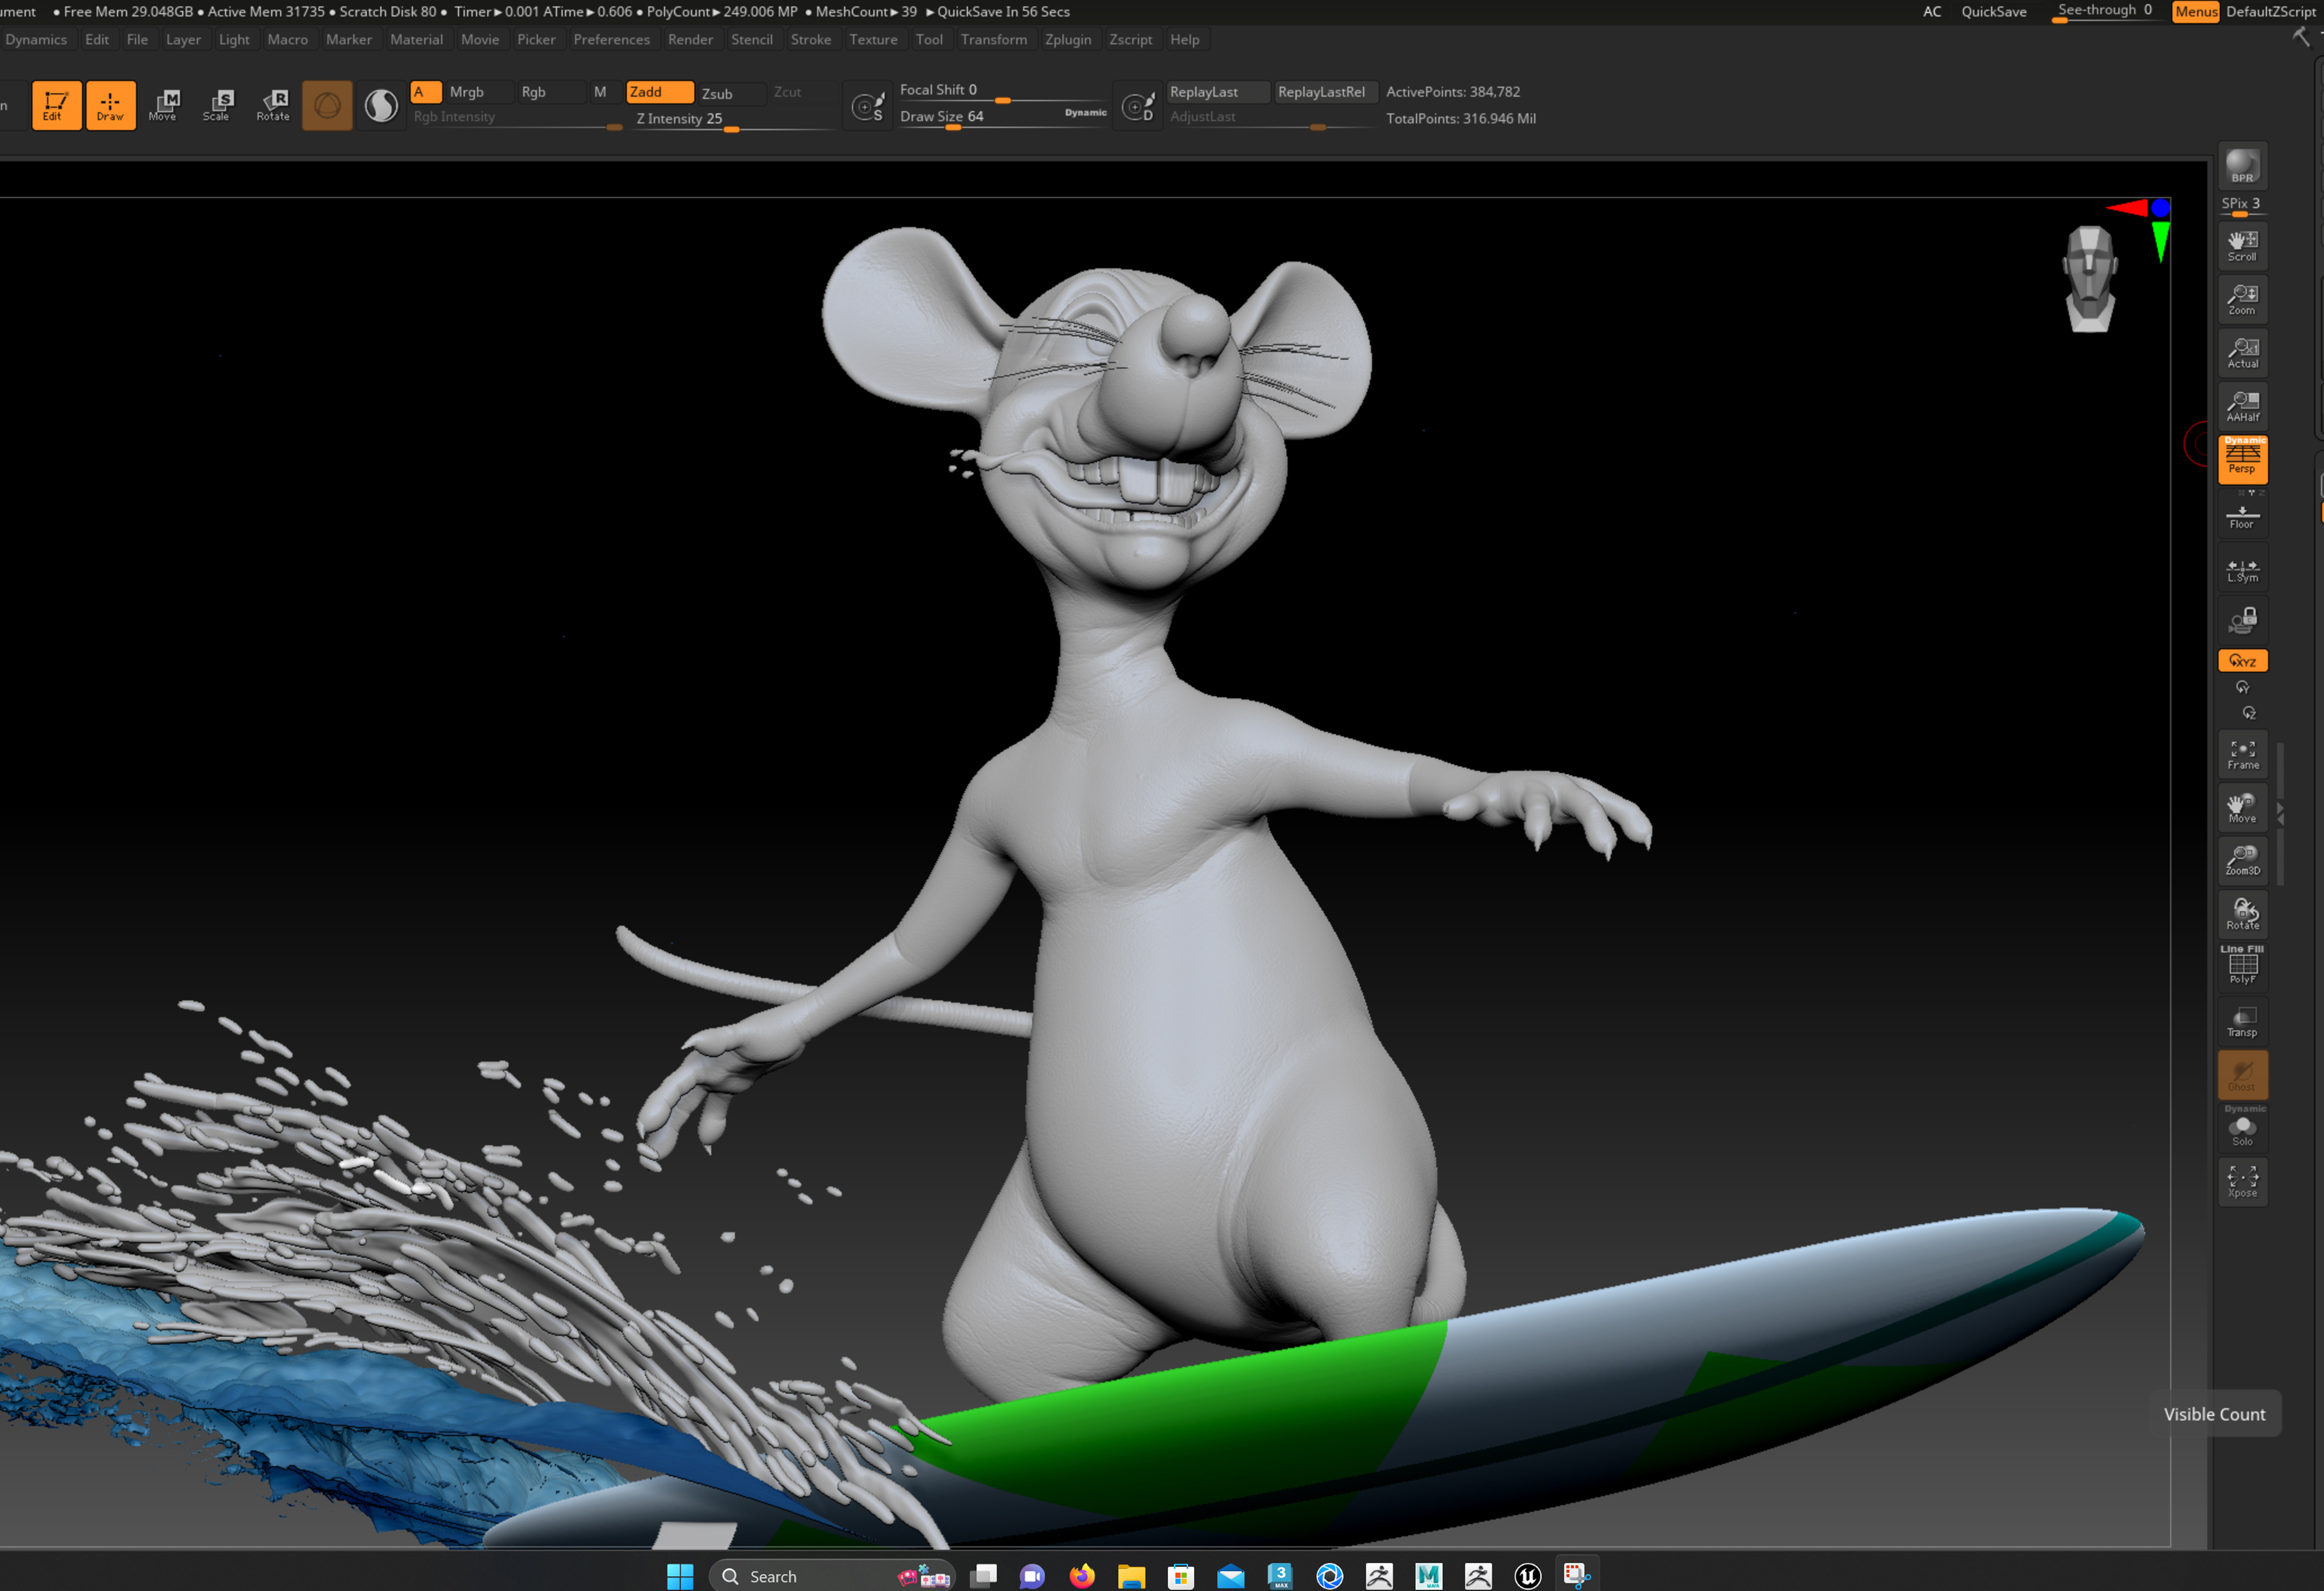Viewport: 2324px width, 1591px height.
Task: Open the Zplugin menu
Action: pyautogui.click(x=1067, y=39)
